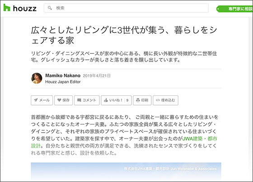Open comments via the コメント button
This screenshot has width=253, height=182.
[x=87, y=100]
